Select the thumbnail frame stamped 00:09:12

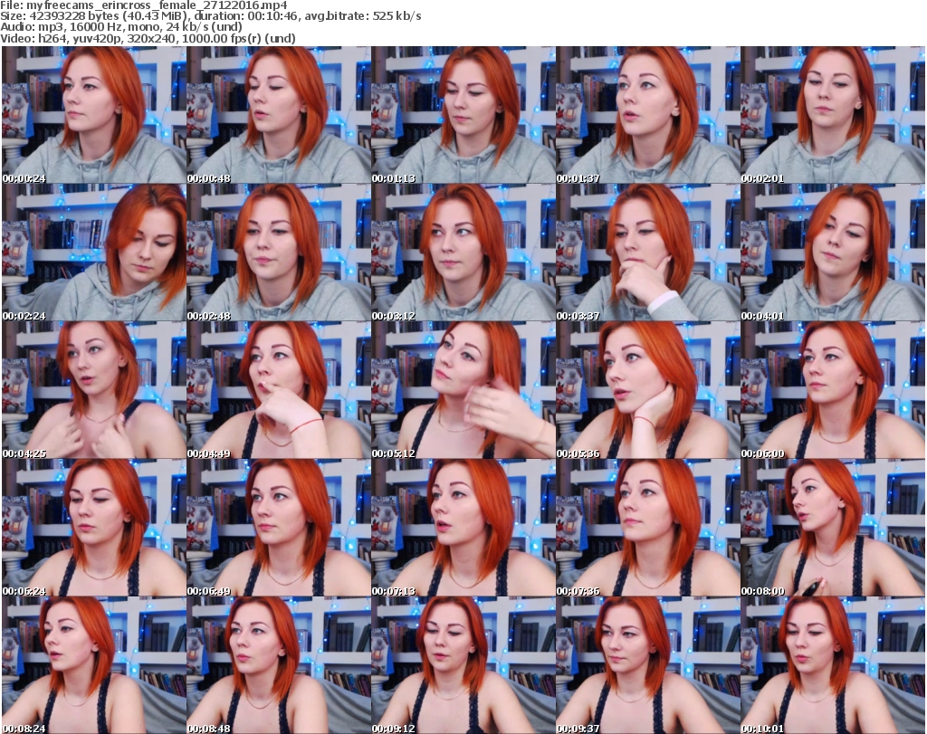pyautogui.click(x=463, y=665)
